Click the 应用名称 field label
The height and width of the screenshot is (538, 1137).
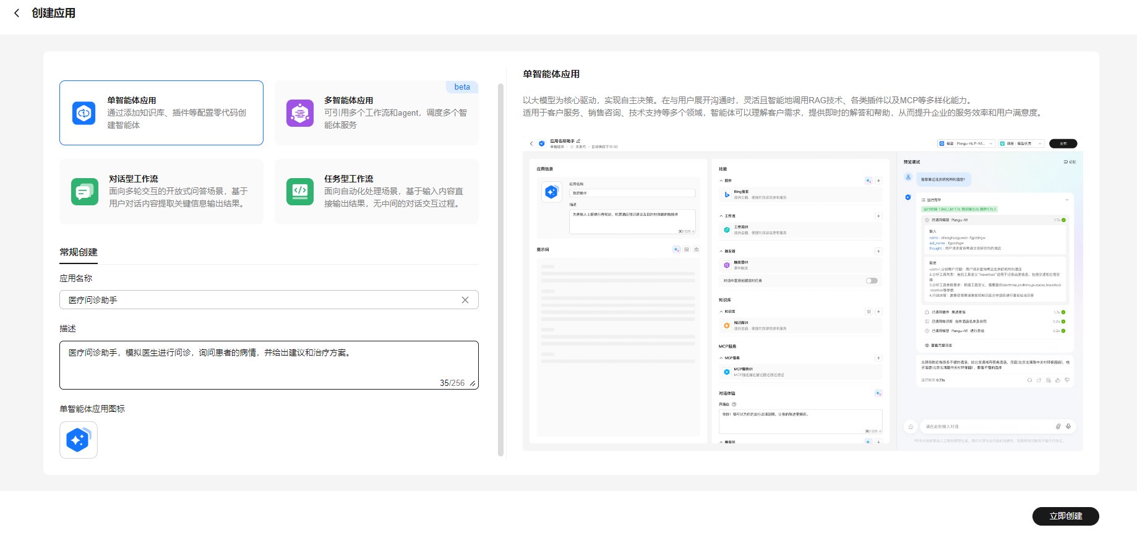[x=75, y=278]
